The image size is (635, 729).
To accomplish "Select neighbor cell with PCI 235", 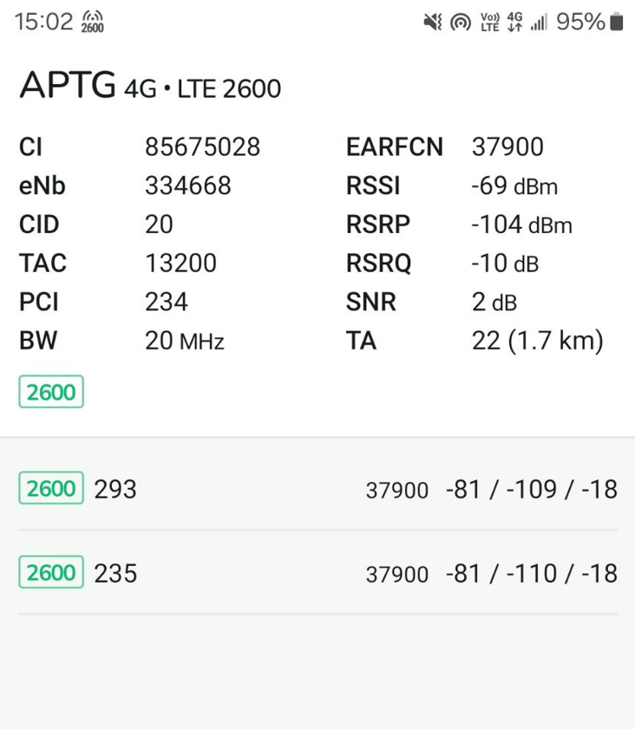I will [318, 573].
